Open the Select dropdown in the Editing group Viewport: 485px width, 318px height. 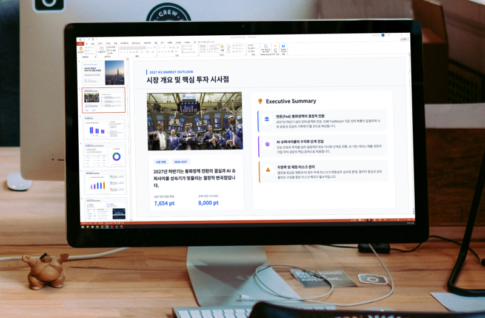tap(252, 51)
